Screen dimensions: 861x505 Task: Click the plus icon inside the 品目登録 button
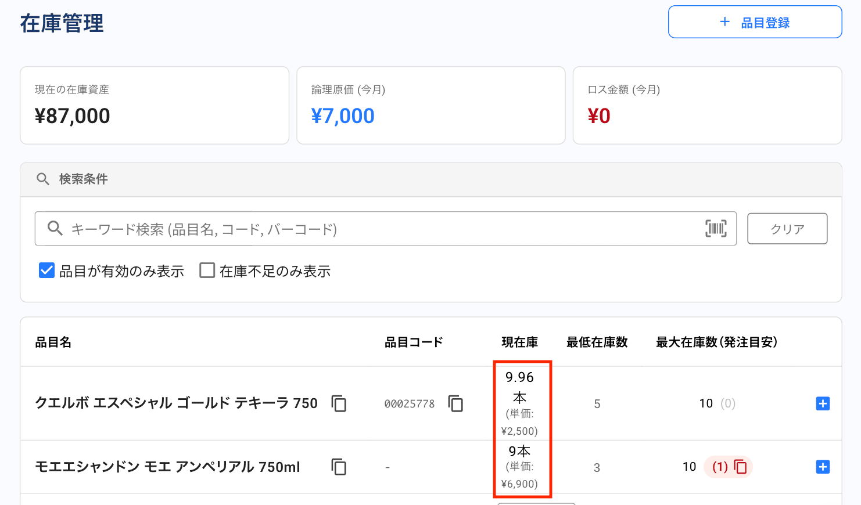point(724,21)
